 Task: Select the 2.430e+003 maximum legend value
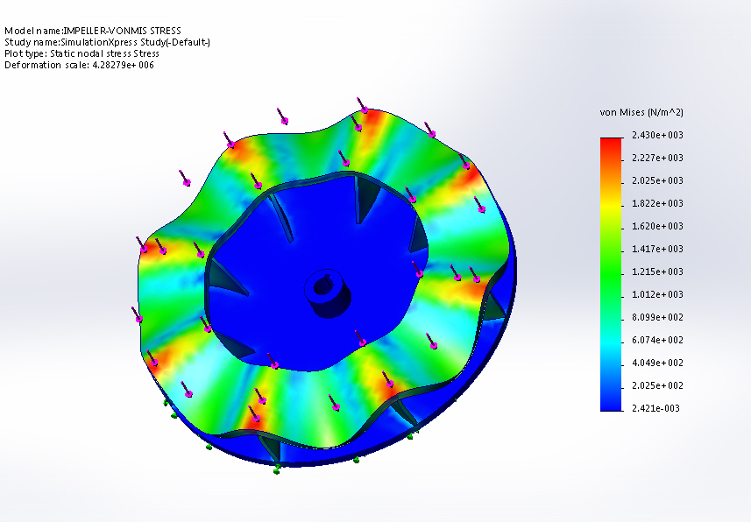pyautogui.click(x=657, y=135)
